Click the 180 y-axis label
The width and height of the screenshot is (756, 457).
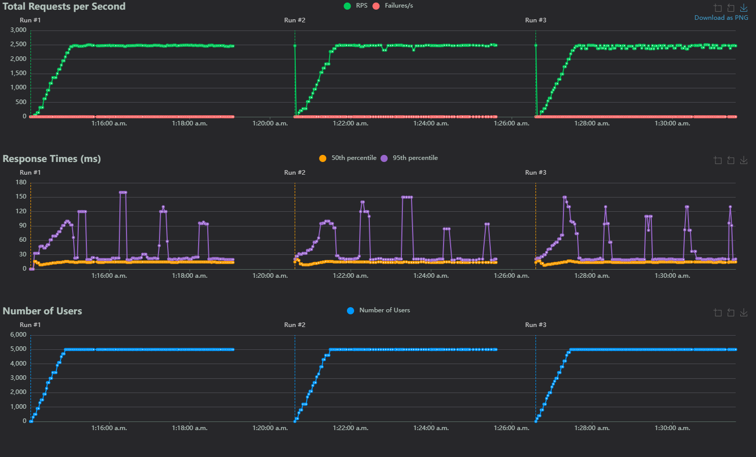(x=21, y=182)
